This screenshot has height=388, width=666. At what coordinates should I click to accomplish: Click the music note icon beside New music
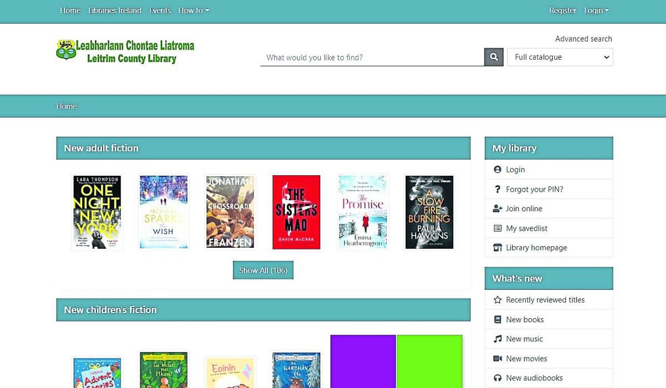pyautogui.click(x=498, y=338)
